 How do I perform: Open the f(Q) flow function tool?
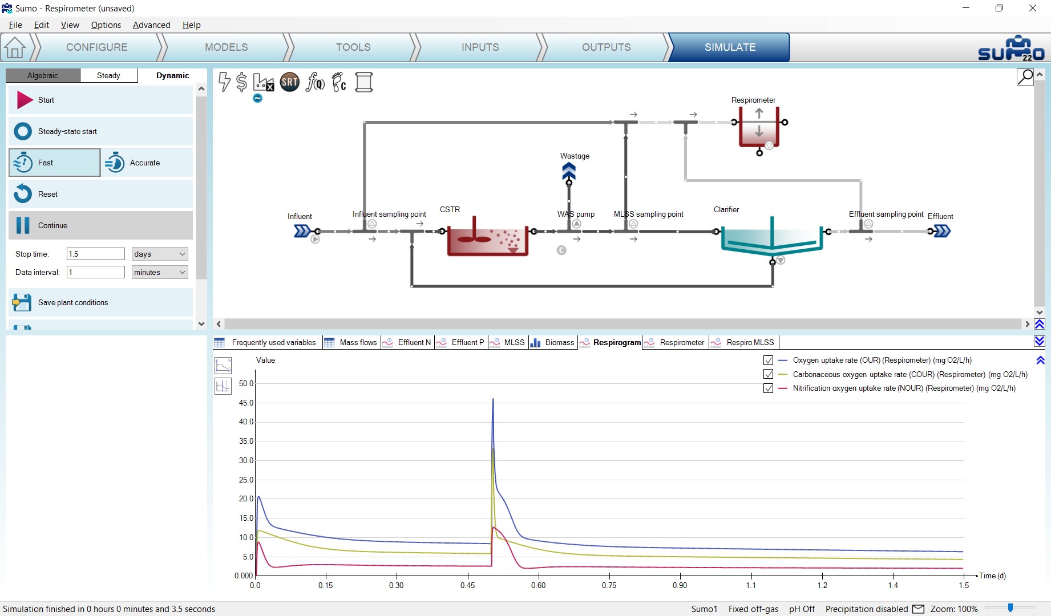click(x=316, y=82)
